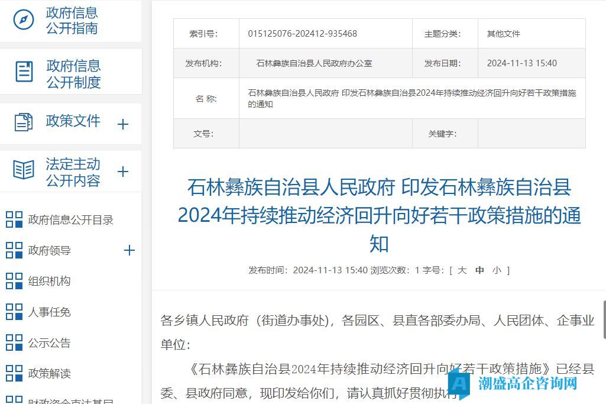
Task: Expand 法定主动公开内容 using its plus sign
Action: pos(123,172)
